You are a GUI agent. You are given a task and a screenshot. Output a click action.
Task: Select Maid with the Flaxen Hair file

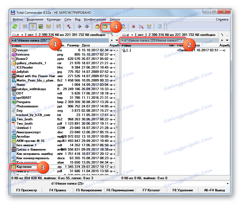(x=63, y=76)
